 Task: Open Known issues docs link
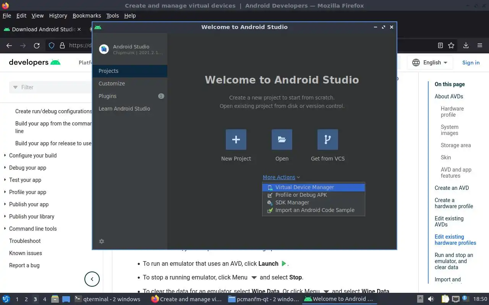(x=26, y=253)
